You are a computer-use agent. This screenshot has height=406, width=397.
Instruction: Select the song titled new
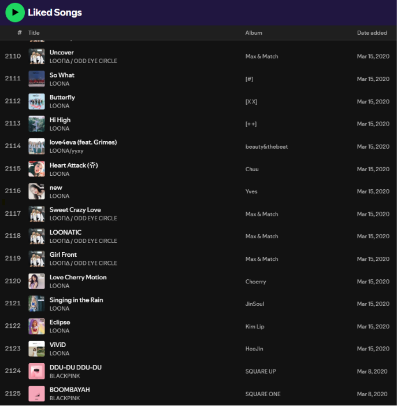56,188
